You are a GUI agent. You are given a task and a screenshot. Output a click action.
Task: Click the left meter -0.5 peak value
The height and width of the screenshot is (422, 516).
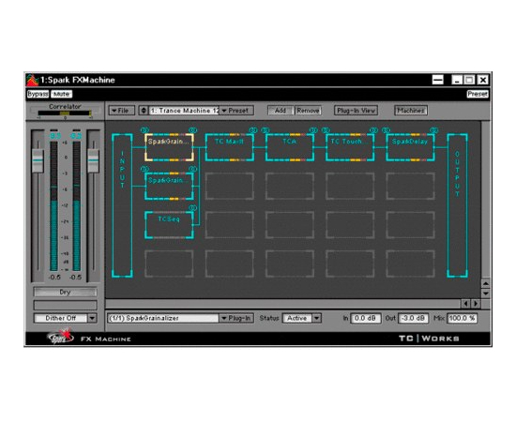54,278
